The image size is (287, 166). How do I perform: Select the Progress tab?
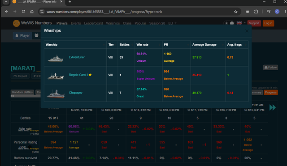(271, 93)
